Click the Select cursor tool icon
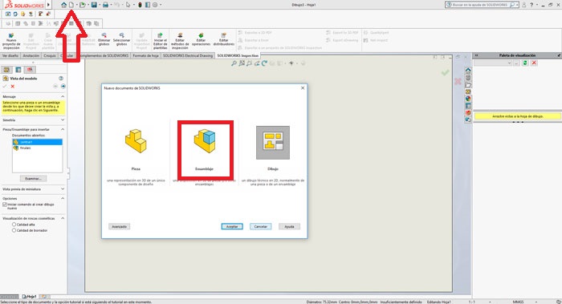Image resolution: width=562 pixels, height=304 pixels. [x=128, y=5]
